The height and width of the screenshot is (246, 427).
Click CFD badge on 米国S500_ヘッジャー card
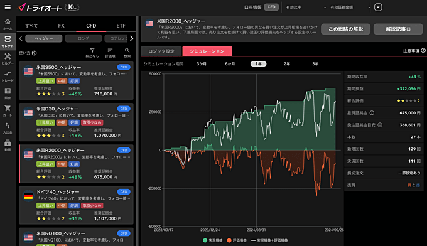124,67
